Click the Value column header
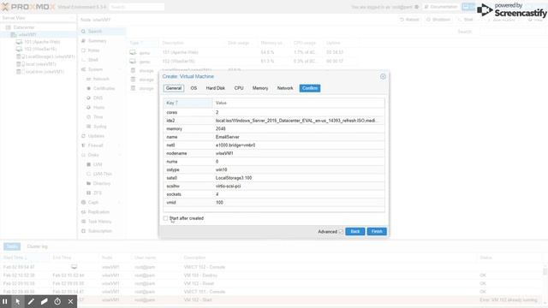 (299, 103)
